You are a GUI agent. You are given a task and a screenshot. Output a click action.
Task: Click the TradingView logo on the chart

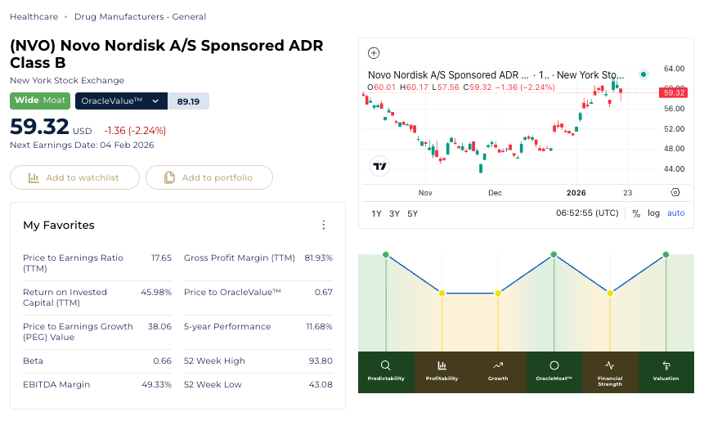click(379, 166)
